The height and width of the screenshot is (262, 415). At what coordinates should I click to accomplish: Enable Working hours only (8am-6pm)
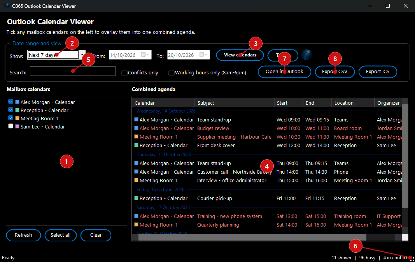[172, 73]
